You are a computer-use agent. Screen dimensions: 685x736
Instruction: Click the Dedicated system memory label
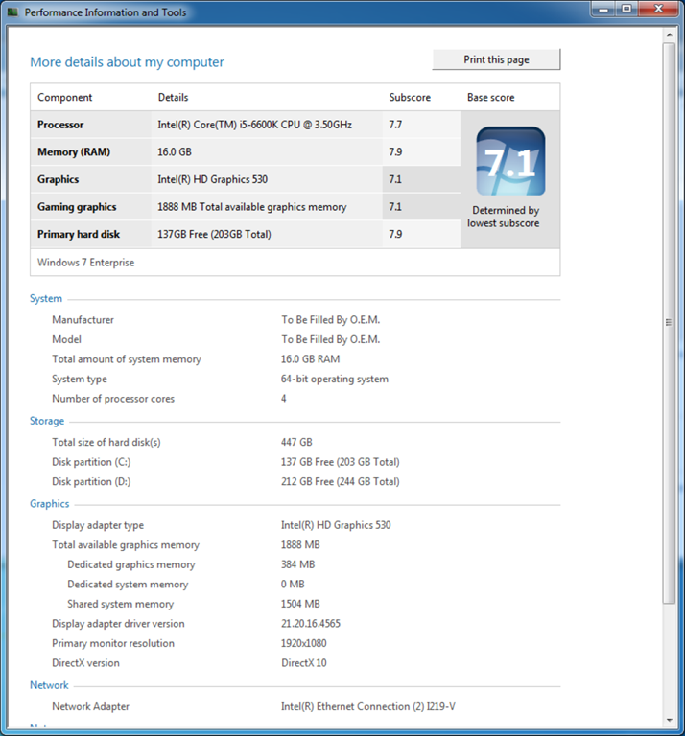[x=128, y=584]
